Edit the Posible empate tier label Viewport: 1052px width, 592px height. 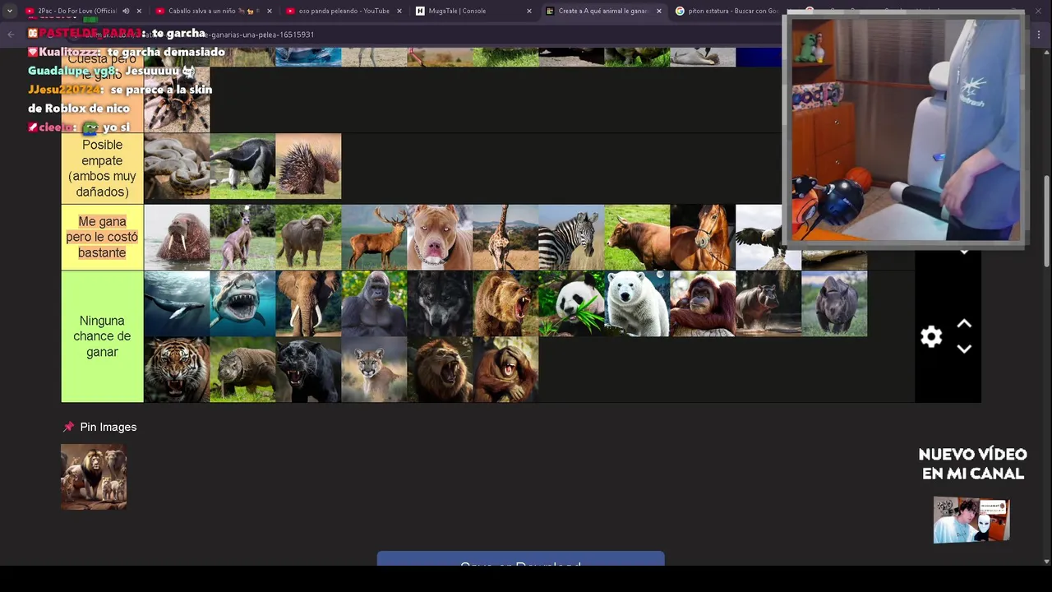[x=102, y=169]
